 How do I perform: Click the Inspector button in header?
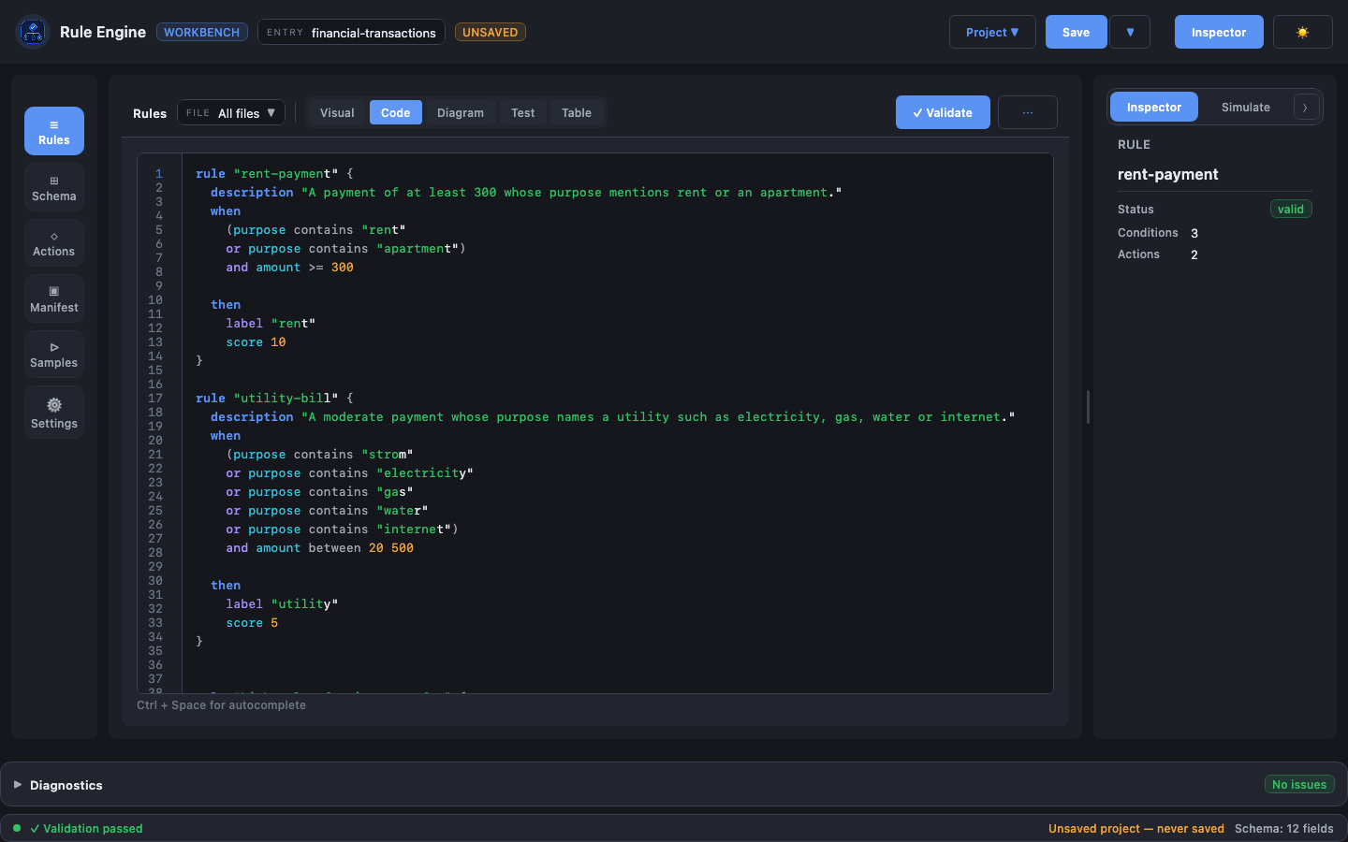pyautogui.click(x=1219, y=32)
